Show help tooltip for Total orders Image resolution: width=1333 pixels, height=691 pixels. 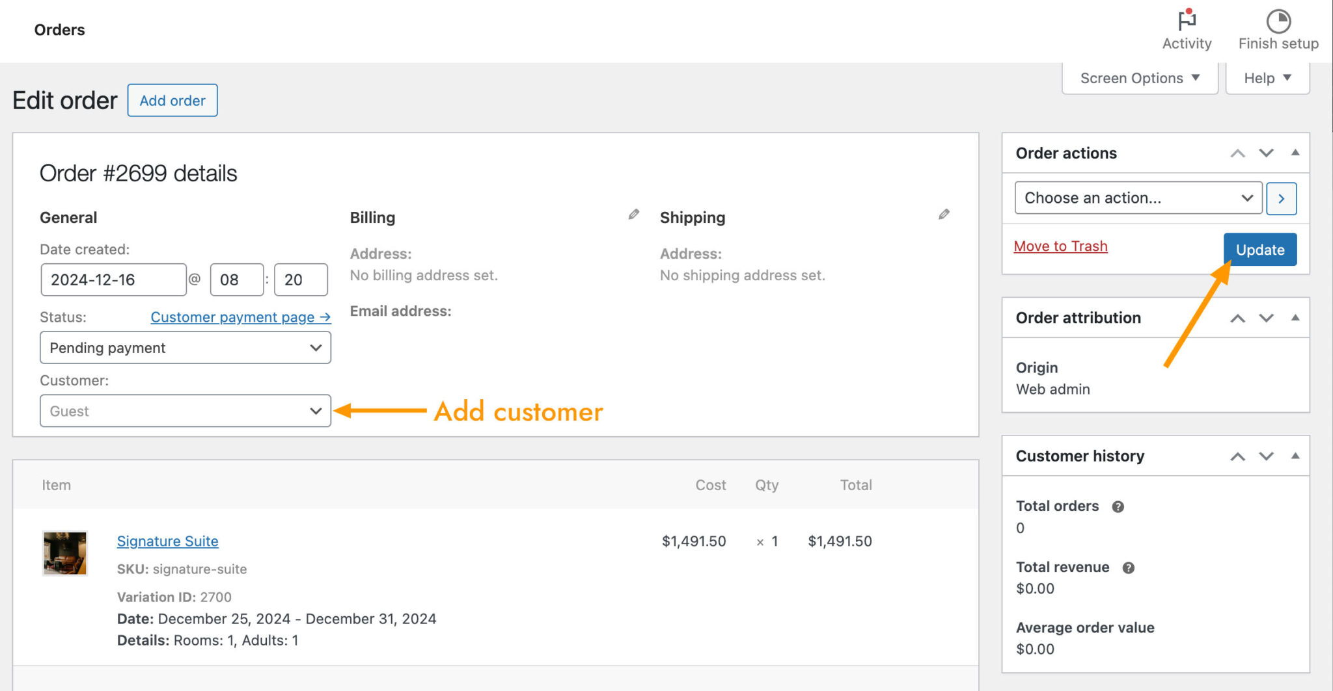(x=1118, y=507)
